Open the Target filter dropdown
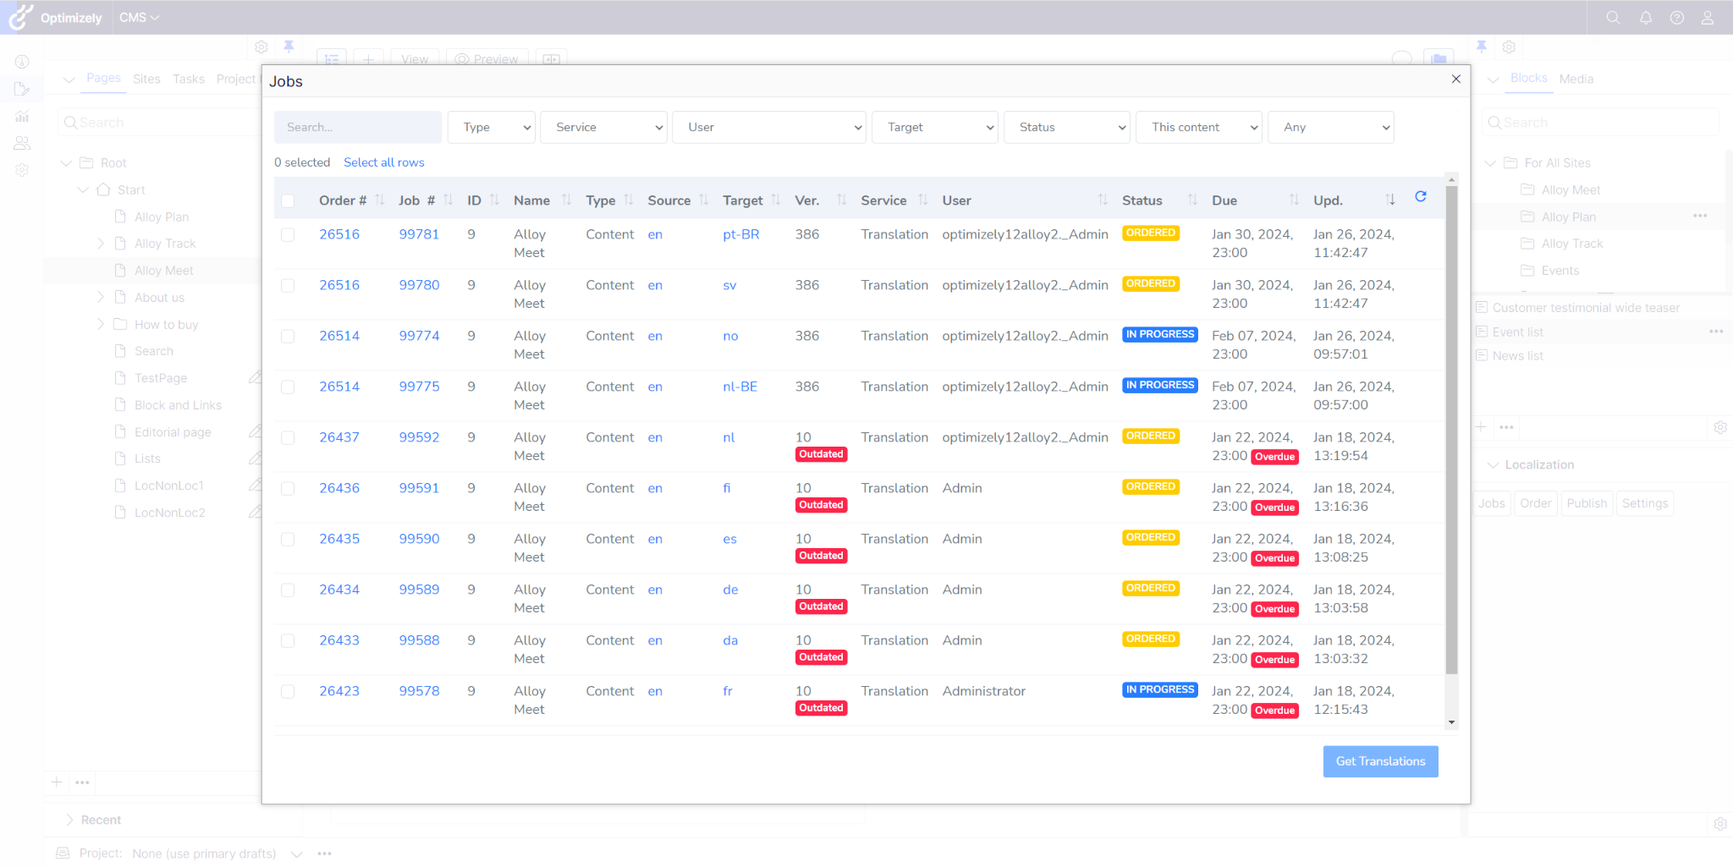 point(935,128)
